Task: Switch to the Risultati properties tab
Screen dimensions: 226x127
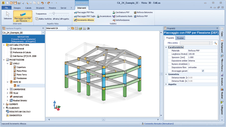Action: 180,38
